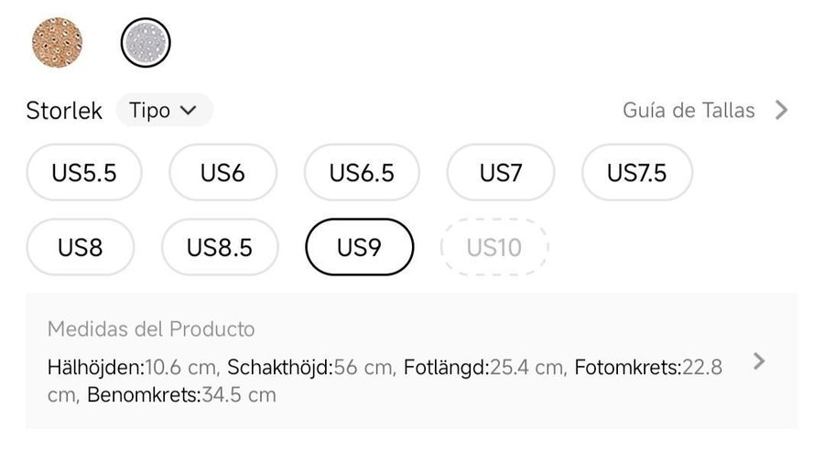Open the Guía de Tallas link
Viewport: 824px width, 451px height.
(688, 111)
